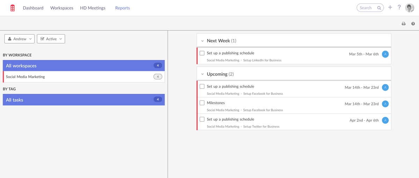The image size is (419, 178).
Task: Open the user profile avatar menu
Action: 410,7
